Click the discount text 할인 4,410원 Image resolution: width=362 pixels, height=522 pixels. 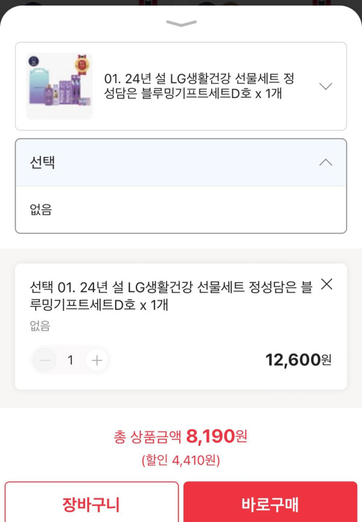tap(181, 461)
